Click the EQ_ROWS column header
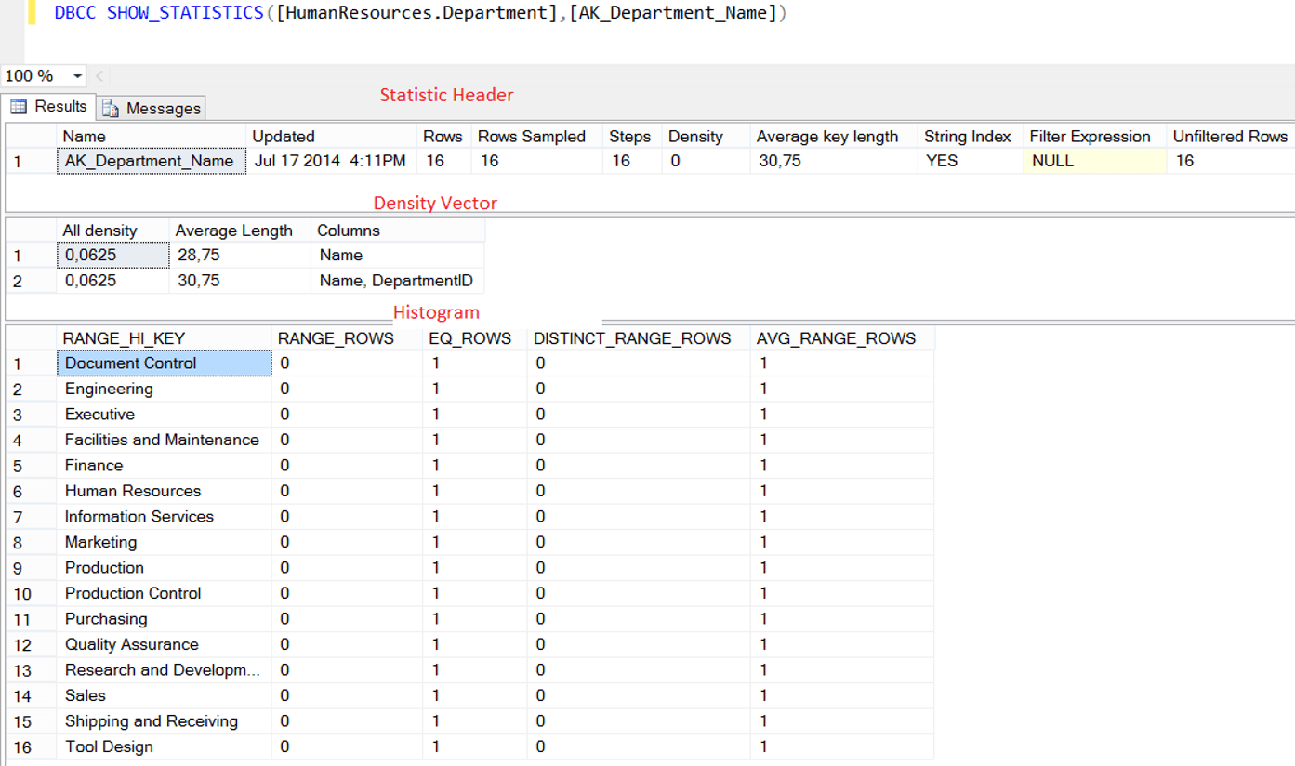Screen dimensions: 1295x766 (x=474, y=338)
